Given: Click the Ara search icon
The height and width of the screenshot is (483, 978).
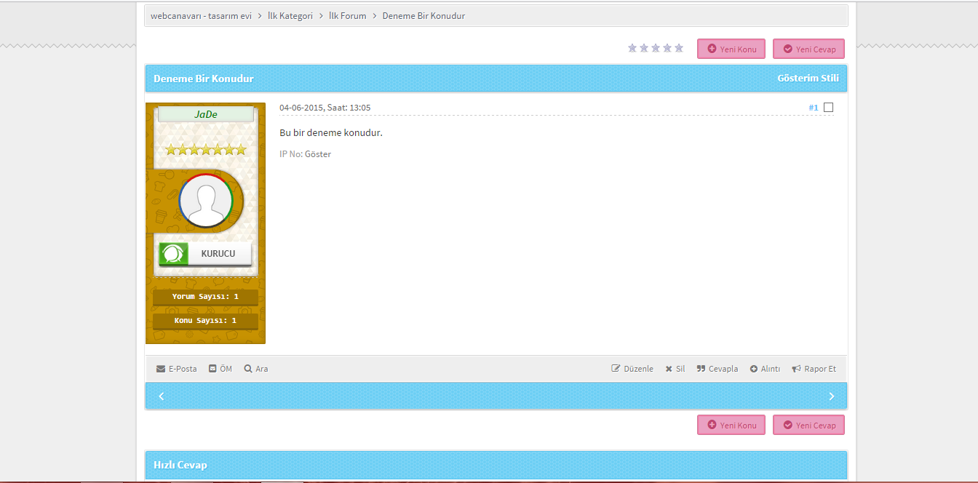Looking at the screenshot, I should [248, 369].
